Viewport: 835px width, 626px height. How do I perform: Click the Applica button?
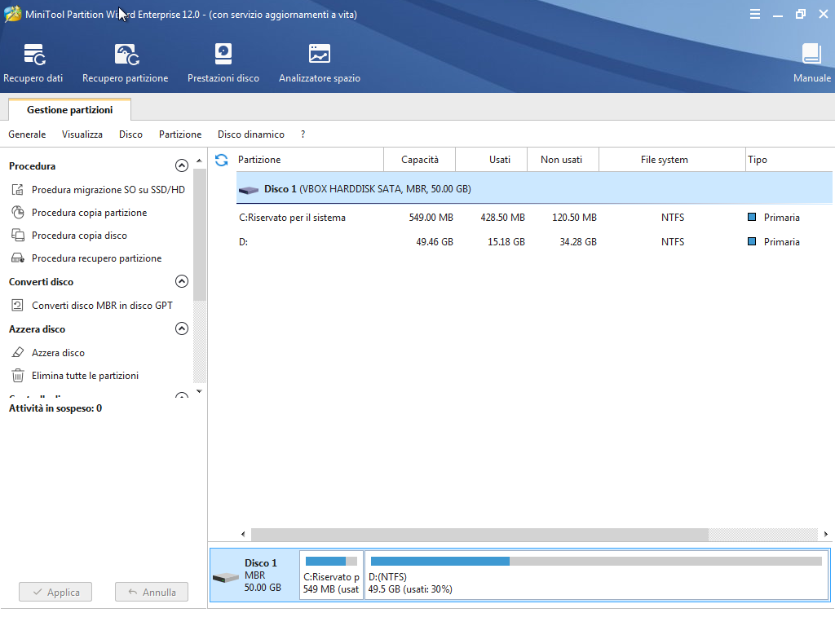coord(55,592)
